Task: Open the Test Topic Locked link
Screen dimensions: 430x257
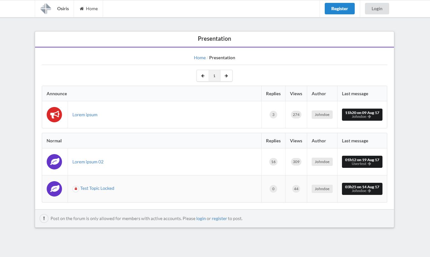Action: (x=97, y=188)
